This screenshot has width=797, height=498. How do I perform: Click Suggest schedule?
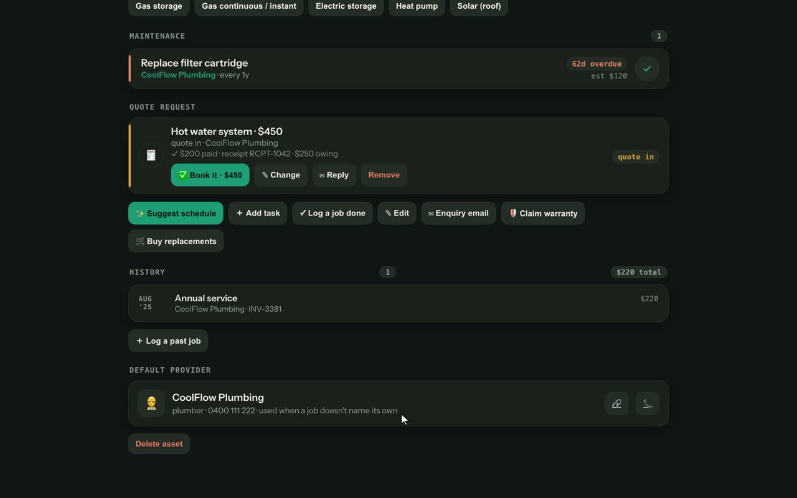(176, 213)
